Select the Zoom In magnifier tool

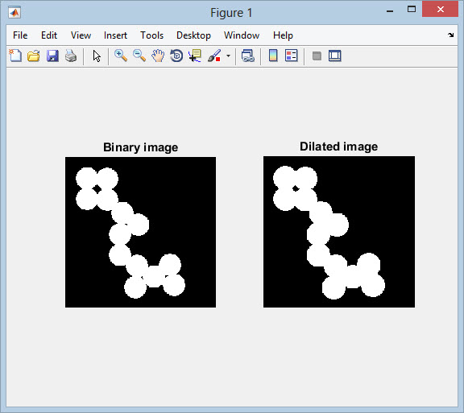coord(121,56)
